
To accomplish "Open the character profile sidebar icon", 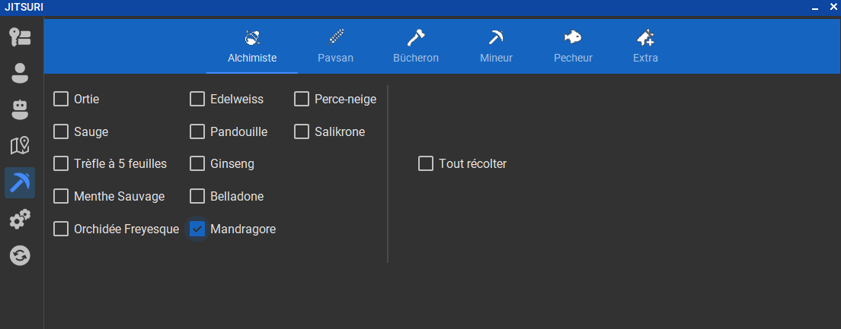I will pos(20,73).
